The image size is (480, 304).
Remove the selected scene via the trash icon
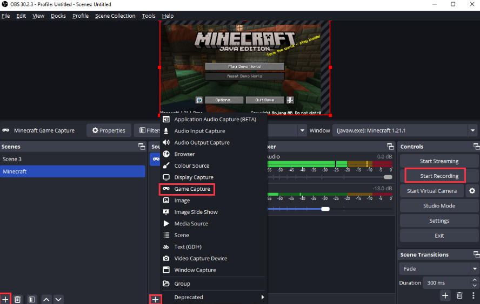pos(17,300)
